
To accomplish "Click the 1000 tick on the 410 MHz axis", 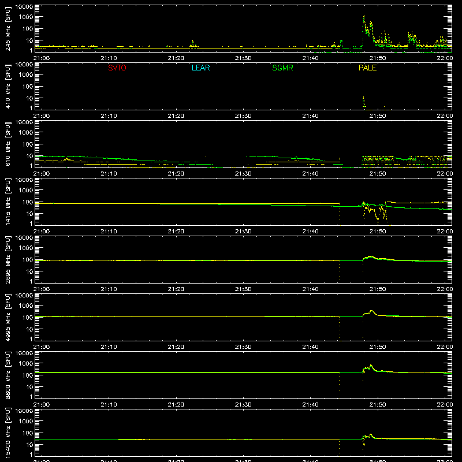I will 26,75.
